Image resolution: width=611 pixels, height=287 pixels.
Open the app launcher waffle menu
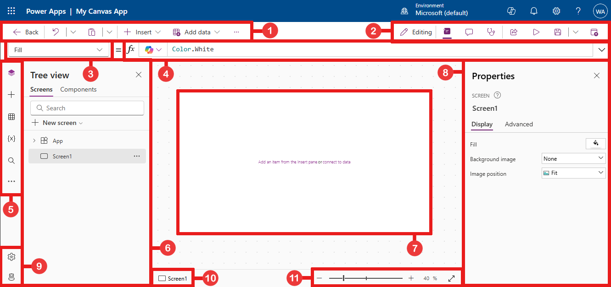tap(11, 11)
